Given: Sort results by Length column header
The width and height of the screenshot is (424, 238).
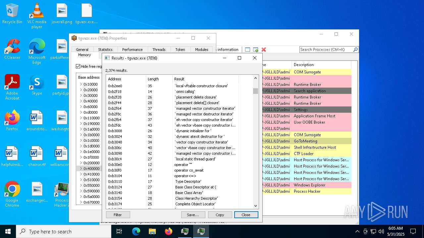Looking at the screenshot, I should 159,79.
